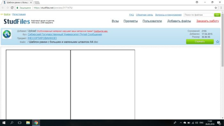The height and width of the screenshot is (126, 224).
Task: Bookmark this page with the star icon
Action: pos(216,8)
